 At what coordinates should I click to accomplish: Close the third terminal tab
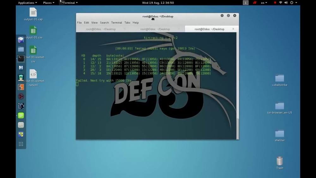[233, 29]
